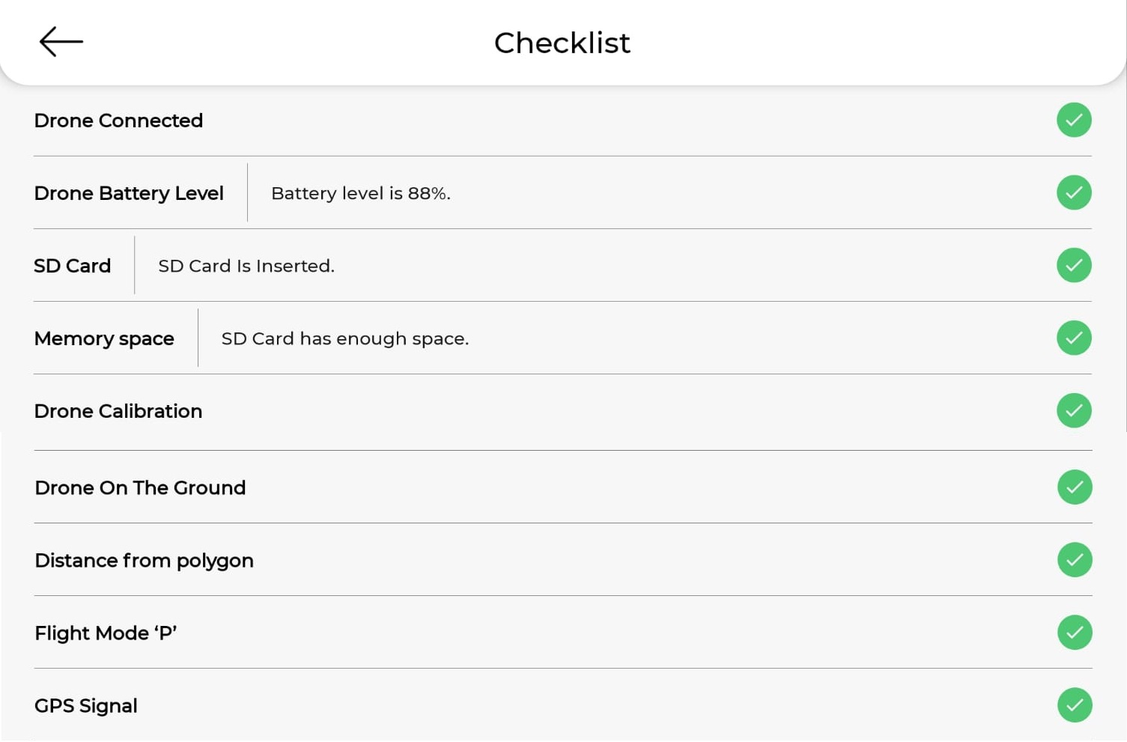This screenshot has height=742, width=1127.
Task: Click the Flight Mode 'P' checkmark
Action: (x=1075, y=632)
